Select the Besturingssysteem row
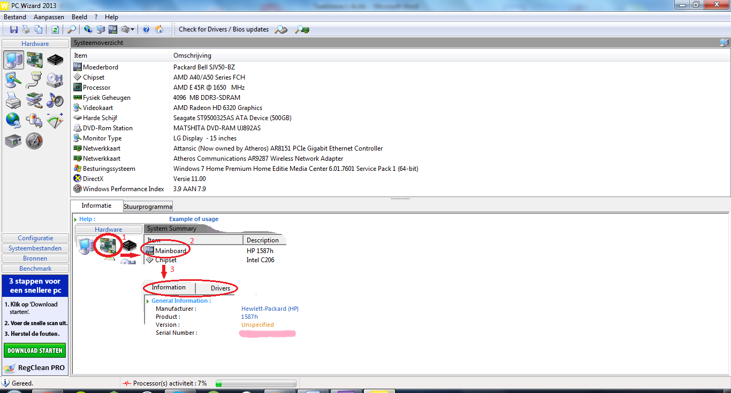 point(400,169)
